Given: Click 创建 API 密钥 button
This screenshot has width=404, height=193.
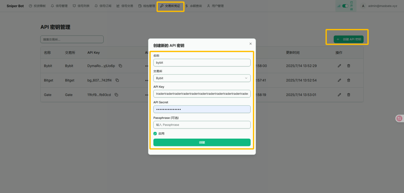Looking at the screenshot, I should pos(349,39).
